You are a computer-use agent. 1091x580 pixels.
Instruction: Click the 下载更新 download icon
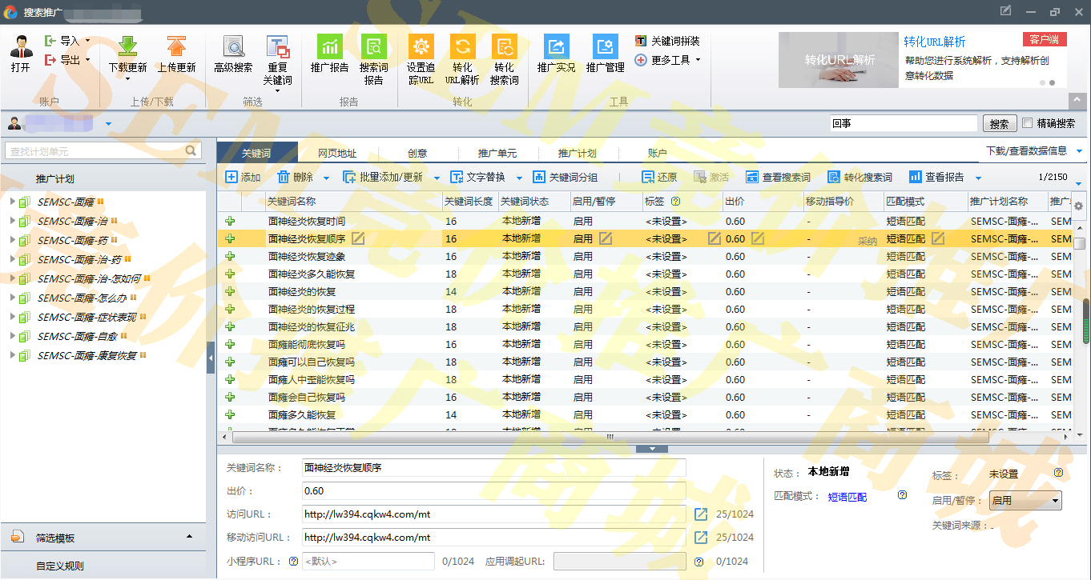pos(127,46)
